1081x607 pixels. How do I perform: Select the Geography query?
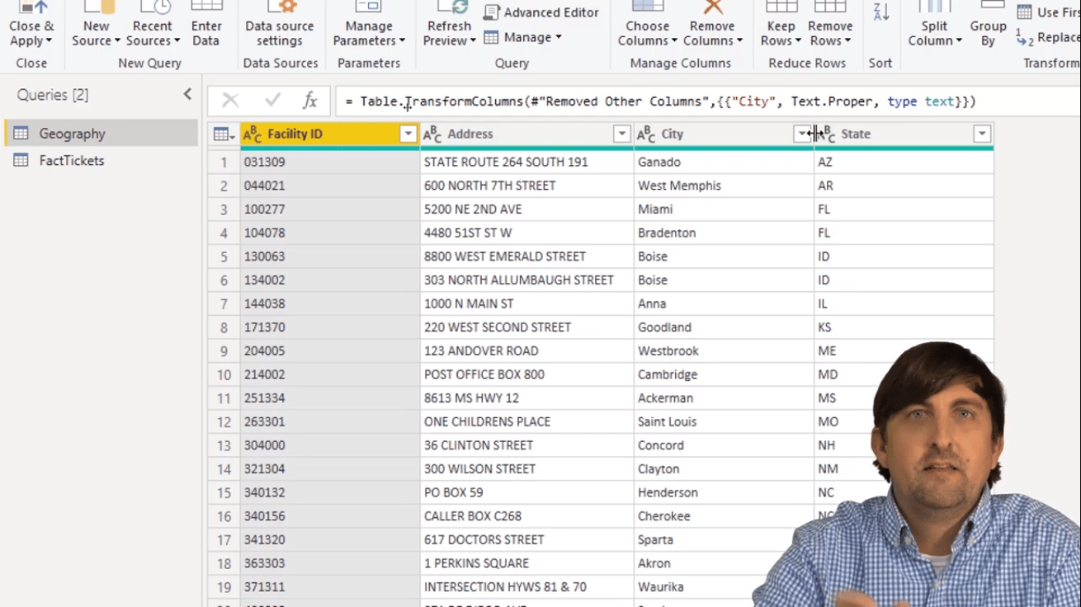pyautogui.click(x=72, y=133)
